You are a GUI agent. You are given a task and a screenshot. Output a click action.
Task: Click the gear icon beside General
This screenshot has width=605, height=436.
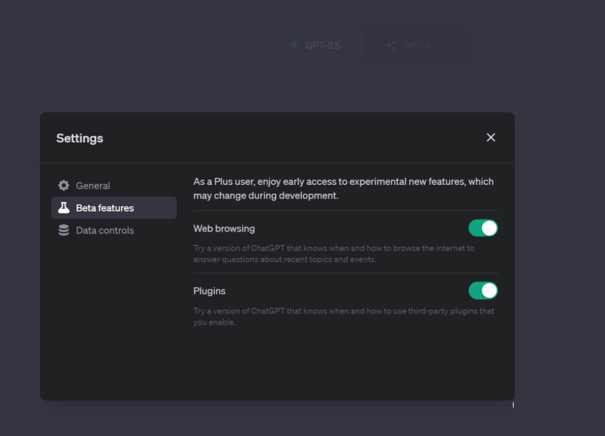tap(64, 185)
